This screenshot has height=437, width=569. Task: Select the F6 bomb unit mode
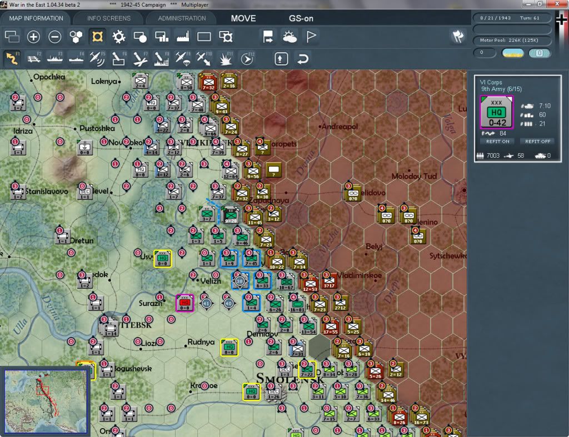click(119, 58)
